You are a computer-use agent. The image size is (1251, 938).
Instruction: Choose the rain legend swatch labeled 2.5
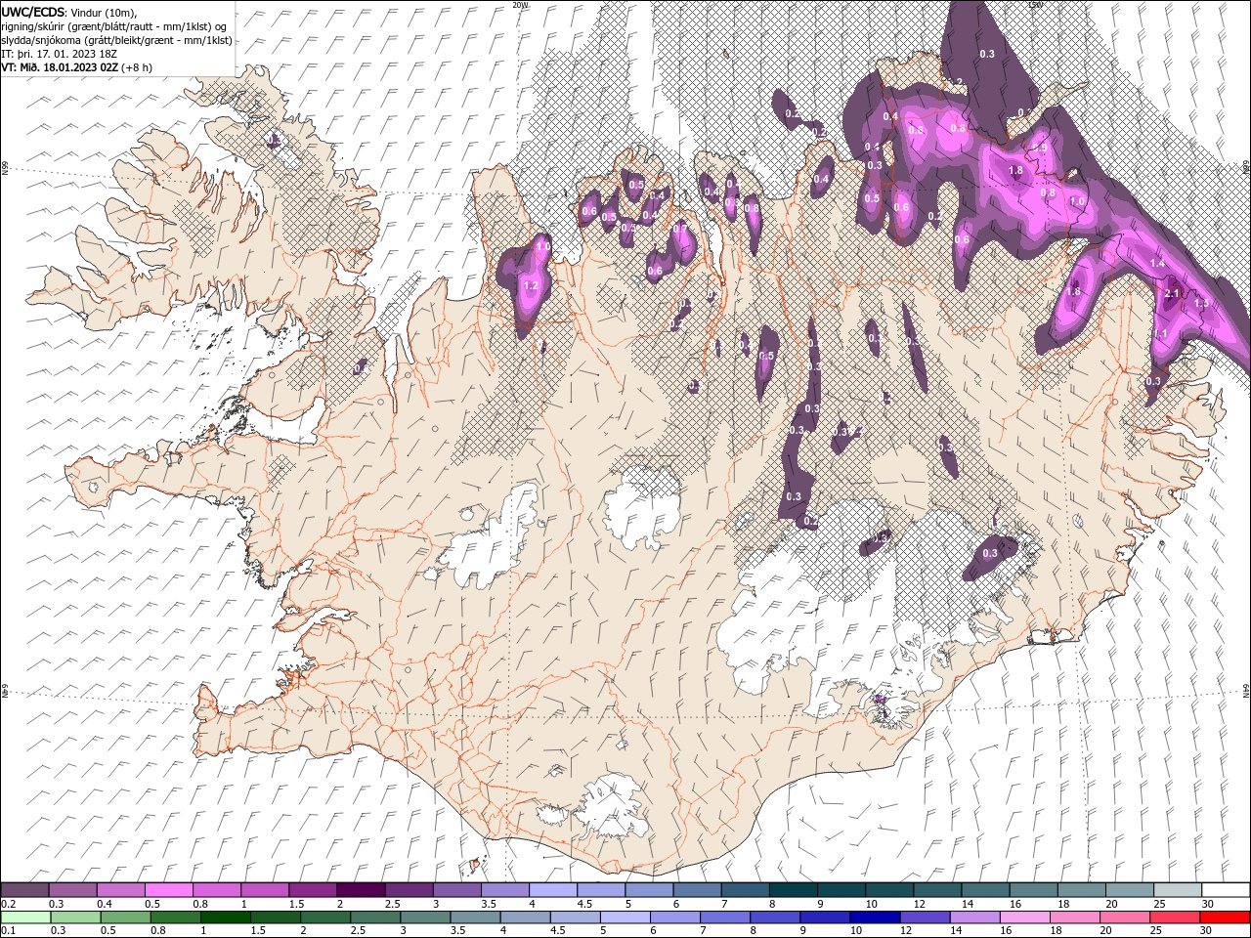[375, 917]
